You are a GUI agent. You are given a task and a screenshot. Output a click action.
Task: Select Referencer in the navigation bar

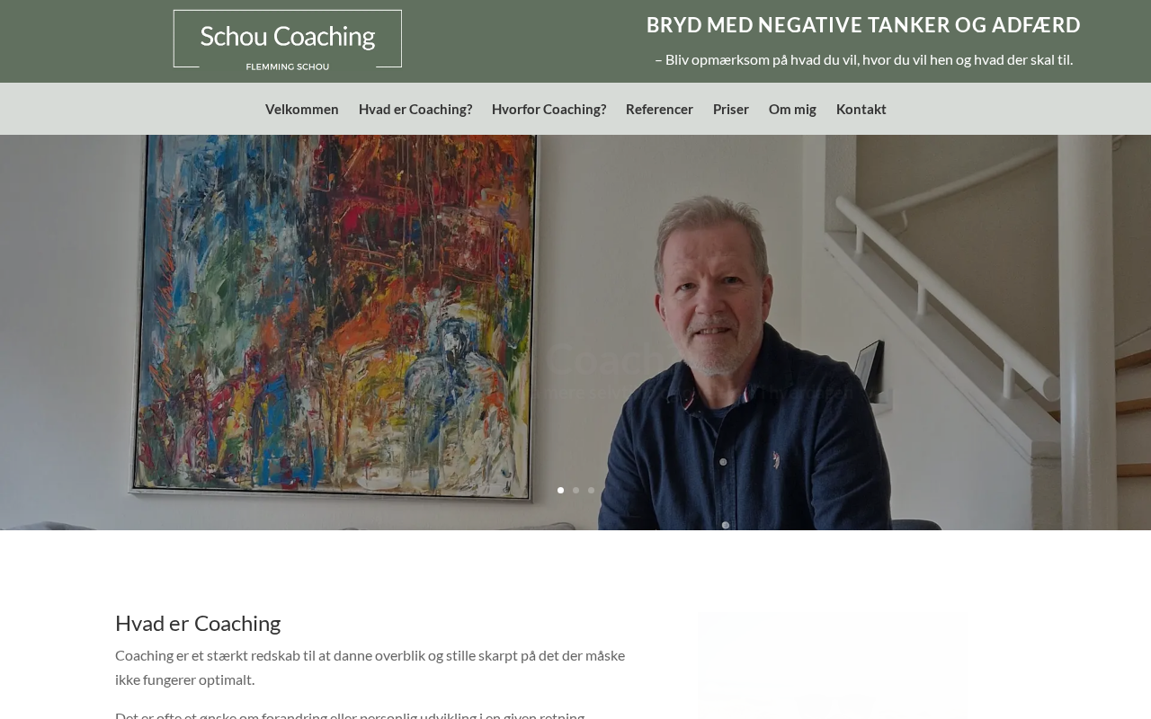pos(659,109)
